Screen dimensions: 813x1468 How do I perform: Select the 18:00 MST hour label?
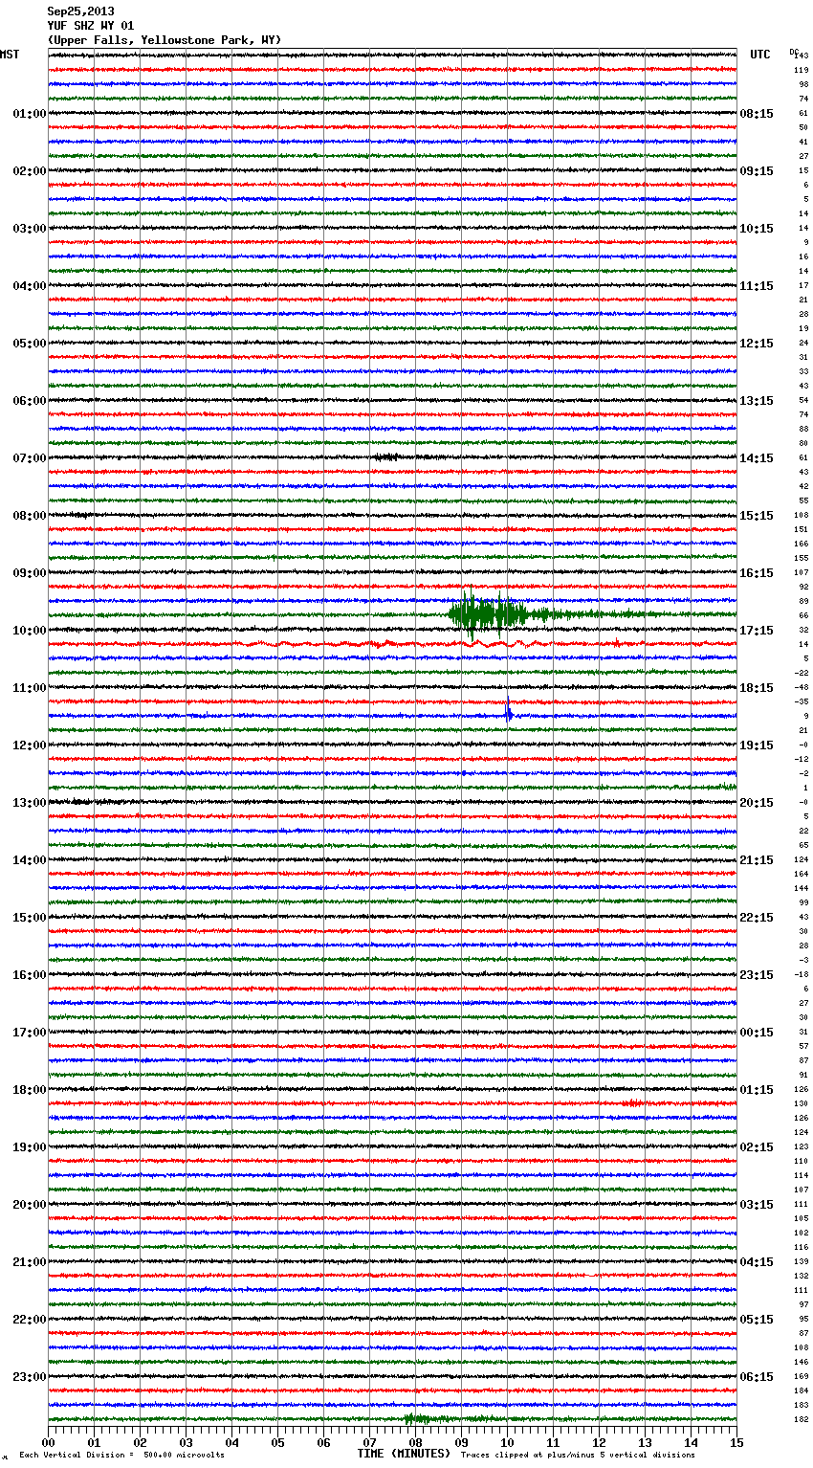tap(30, 1090)
